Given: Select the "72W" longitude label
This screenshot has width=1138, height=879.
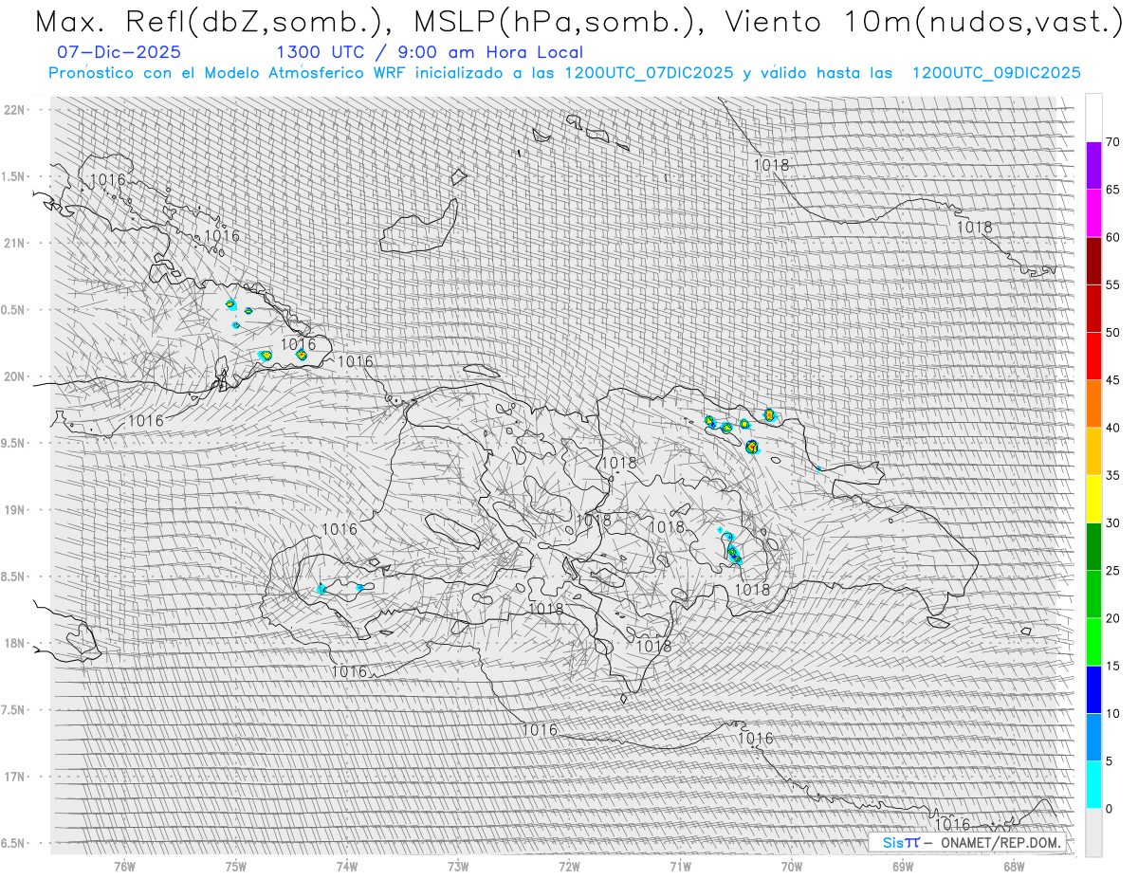Looking at the screenshot, I should [x=569, y=865].
